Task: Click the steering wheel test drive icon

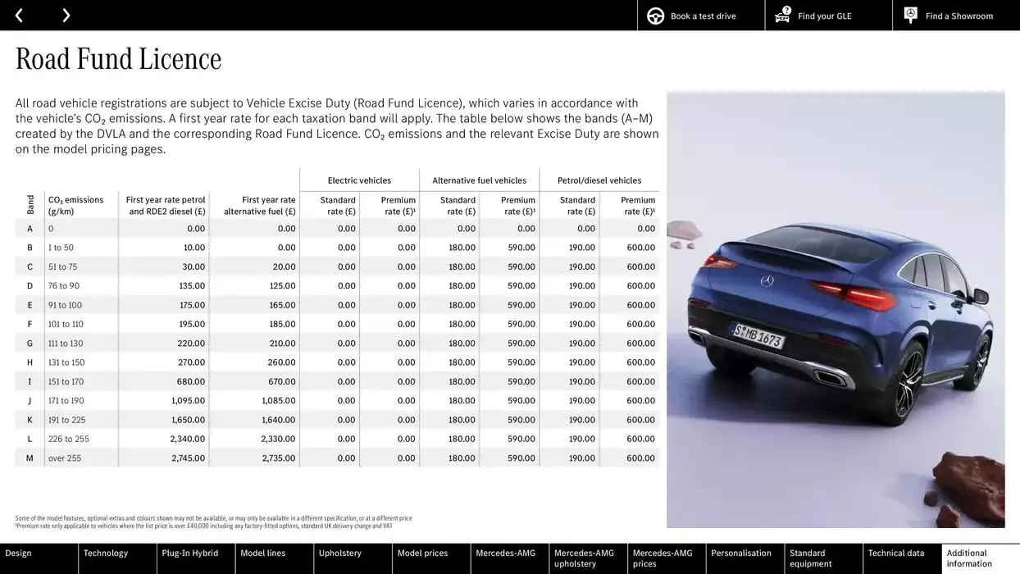Action: [653, 15]
